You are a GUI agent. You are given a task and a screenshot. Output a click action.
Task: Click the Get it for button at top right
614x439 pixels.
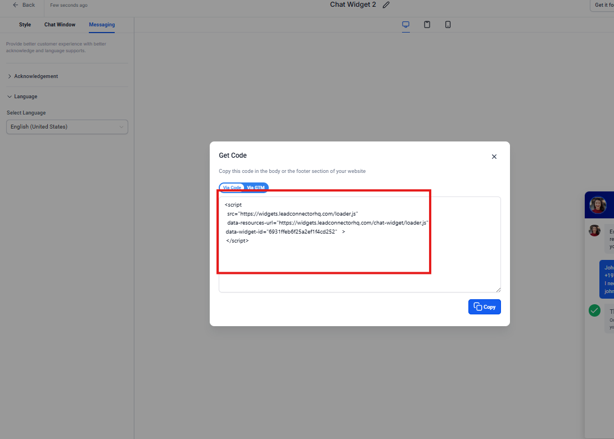click(603, 6)
